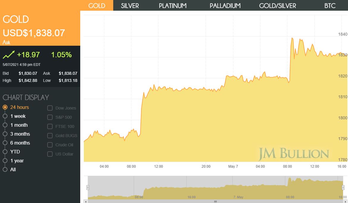The width and height of the screenshot is (348, 203).
Task: Select the 1 week chart range
Action: coord(5,116)
